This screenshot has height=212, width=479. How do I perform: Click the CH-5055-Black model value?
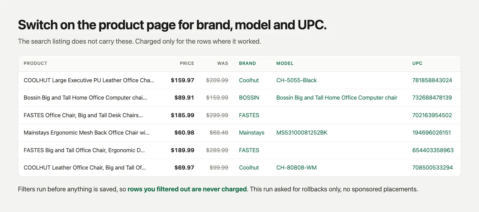tap(296, 80)
